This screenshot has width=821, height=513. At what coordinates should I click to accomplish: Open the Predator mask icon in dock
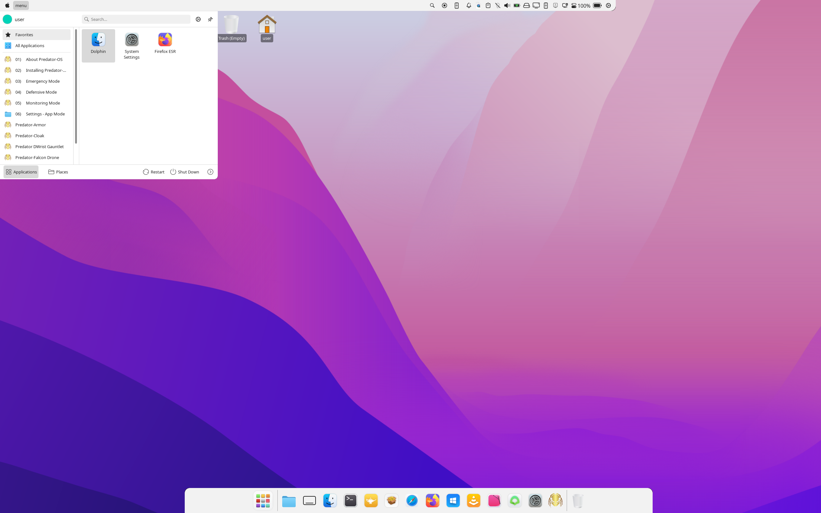click(555, 500)
